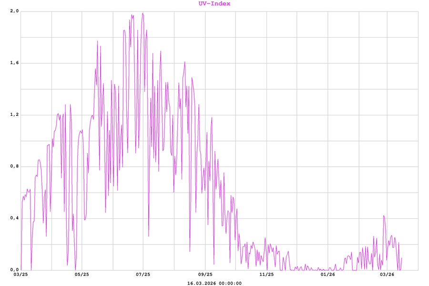Select the 09/25 x-axis date label
Image resolution: width=429 pixels, height=286 pixels.
click(x=205, y=275)
